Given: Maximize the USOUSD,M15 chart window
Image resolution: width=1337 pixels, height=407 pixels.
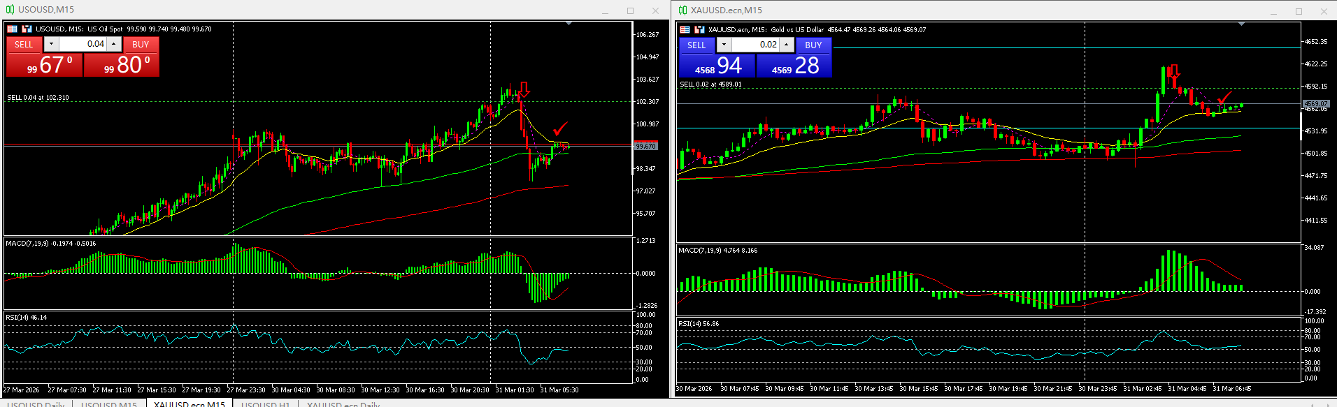Looking at the screenshot, I should pos(630,10).
